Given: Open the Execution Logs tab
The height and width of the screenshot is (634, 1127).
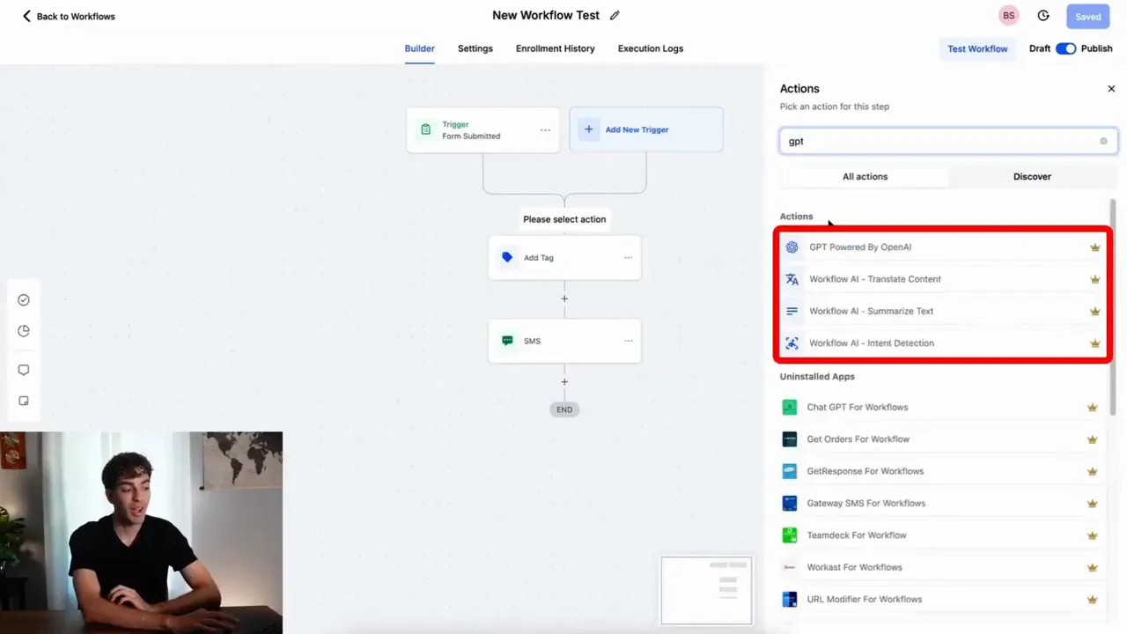Looking at the screenshot, I should 651,48.
